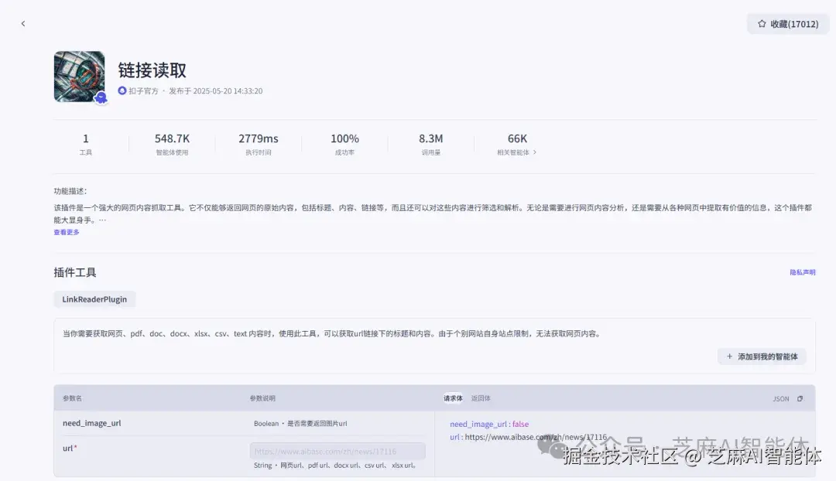836x481 pixels.
Task: Click the blue 扣子官方 publisher badge icon
Action: (122, 90)
